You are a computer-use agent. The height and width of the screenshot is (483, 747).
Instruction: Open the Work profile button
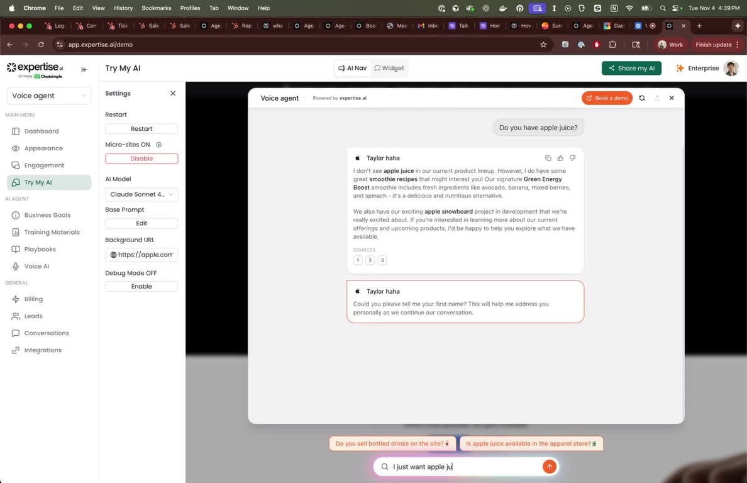670,44
